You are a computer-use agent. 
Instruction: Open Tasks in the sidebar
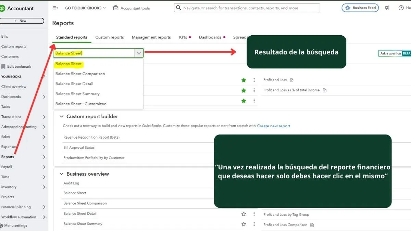[x=5, y=107]
